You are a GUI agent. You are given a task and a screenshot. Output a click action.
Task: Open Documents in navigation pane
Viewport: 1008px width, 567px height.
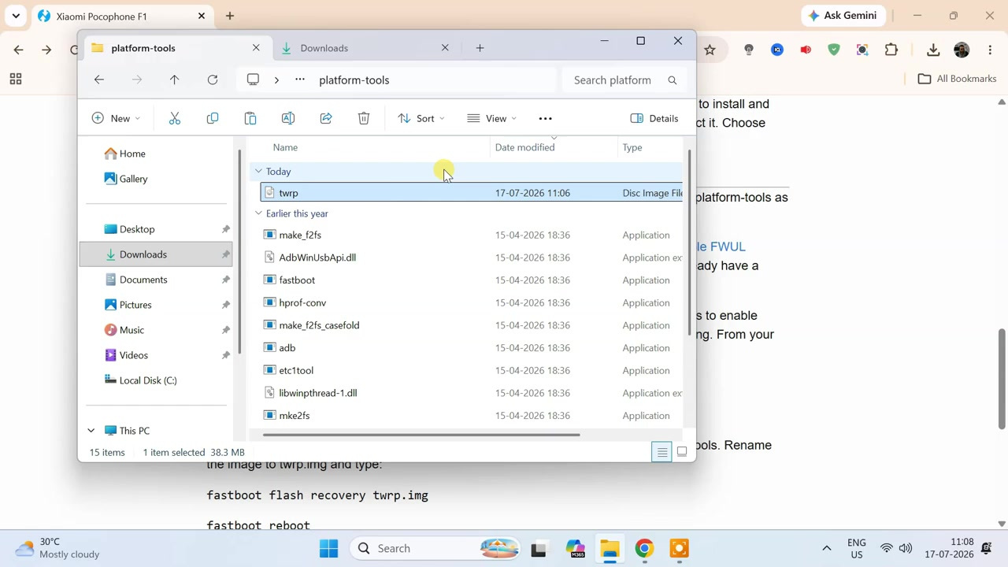click(156, 280)
